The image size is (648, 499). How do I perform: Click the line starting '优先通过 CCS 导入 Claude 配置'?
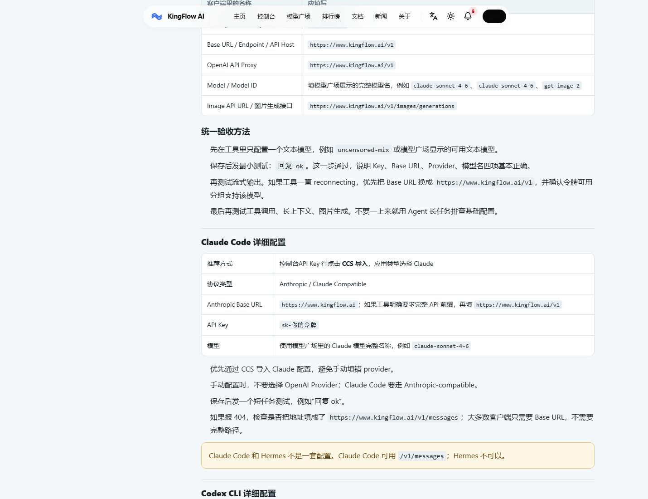[304, 369]
